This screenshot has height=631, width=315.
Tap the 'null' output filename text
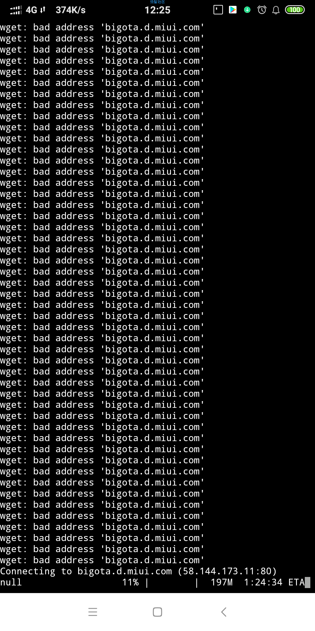11,582
